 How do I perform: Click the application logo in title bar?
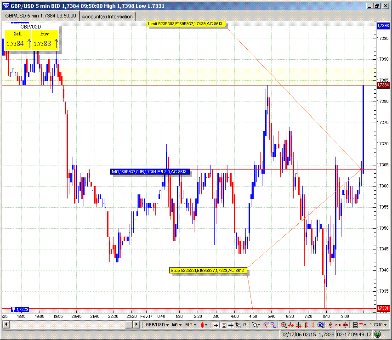6,6
